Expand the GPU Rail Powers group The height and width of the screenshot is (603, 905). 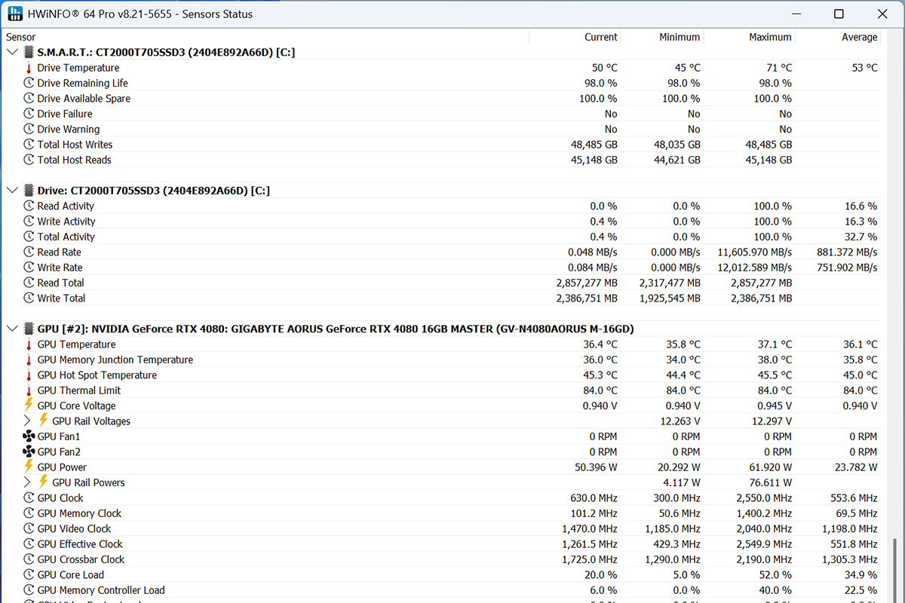[x=28, y=482]
